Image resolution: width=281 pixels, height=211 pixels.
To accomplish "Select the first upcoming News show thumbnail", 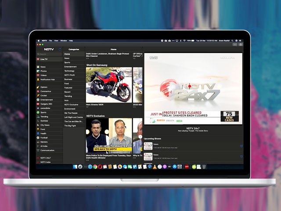I will 148,146.
